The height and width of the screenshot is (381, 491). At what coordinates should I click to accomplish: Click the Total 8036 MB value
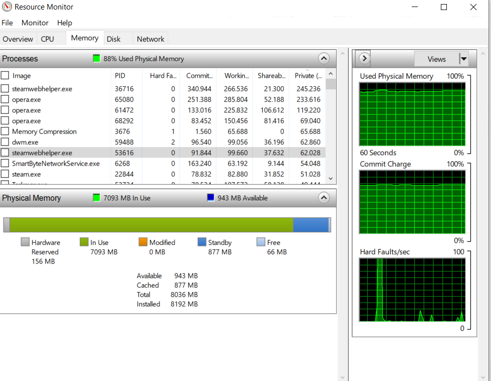point(184,295)
